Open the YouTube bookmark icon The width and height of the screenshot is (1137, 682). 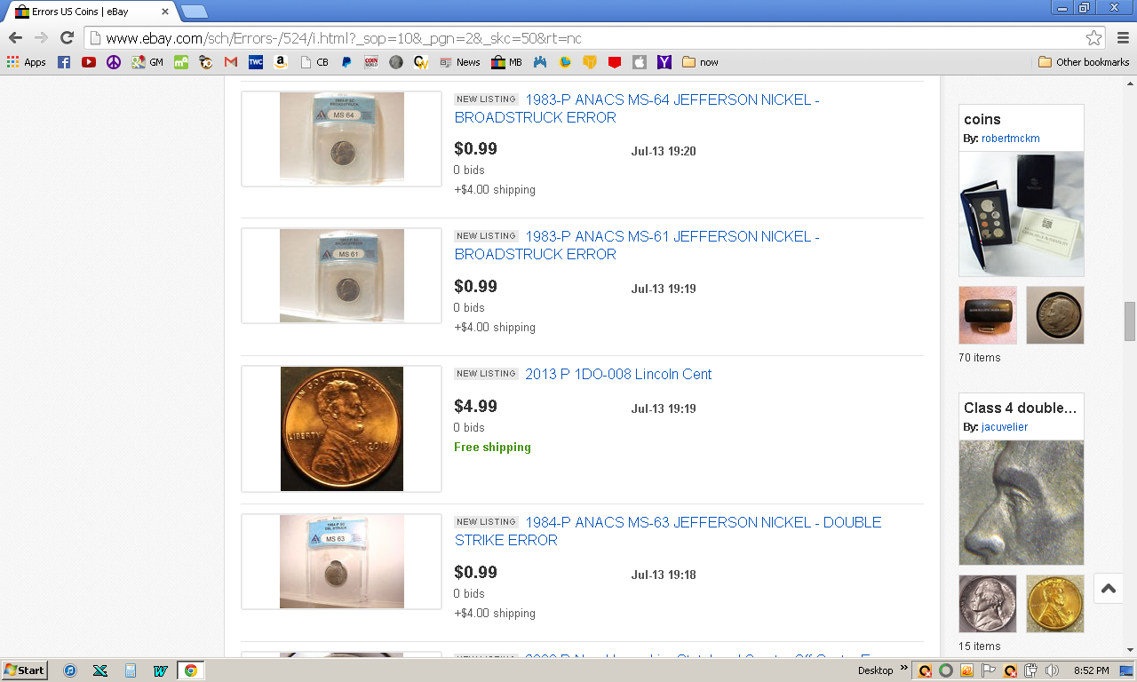click(x=89, y=62)
